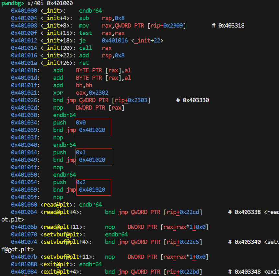Click the pwndbg> prompt text
The width and height of the screenshot is (279, 276).
[x=13, y=3]
